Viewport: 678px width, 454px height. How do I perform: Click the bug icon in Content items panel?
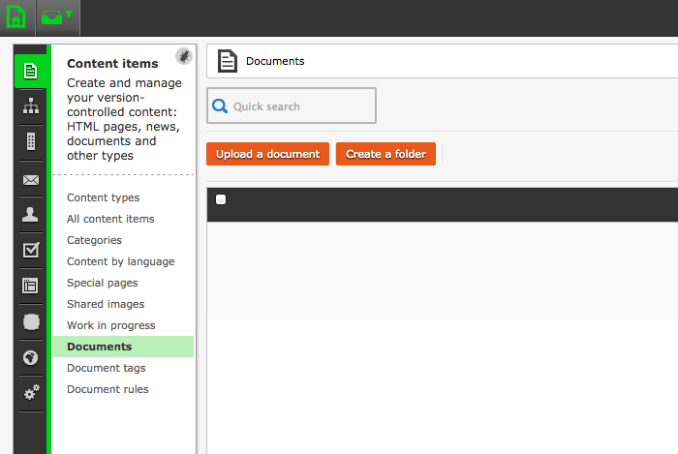(184, 56)
